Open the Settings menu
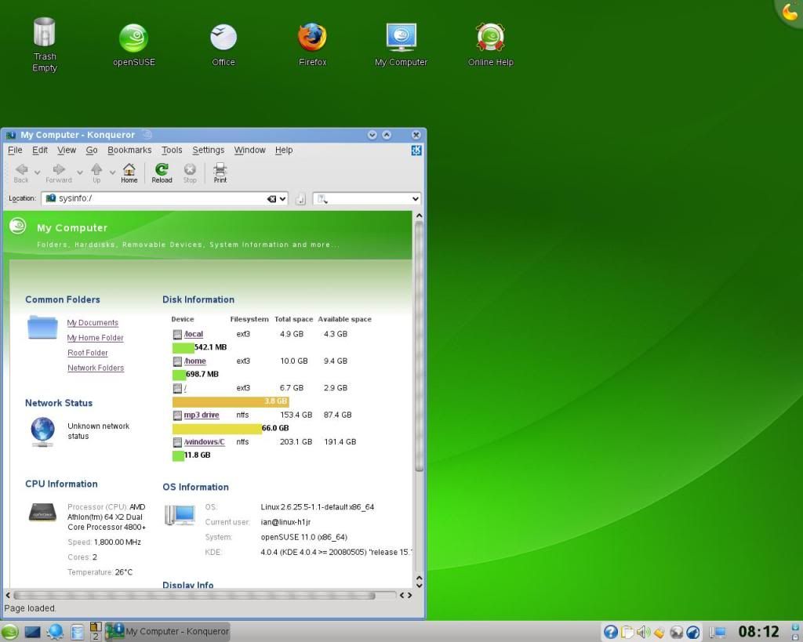 [x=208, y=150]
